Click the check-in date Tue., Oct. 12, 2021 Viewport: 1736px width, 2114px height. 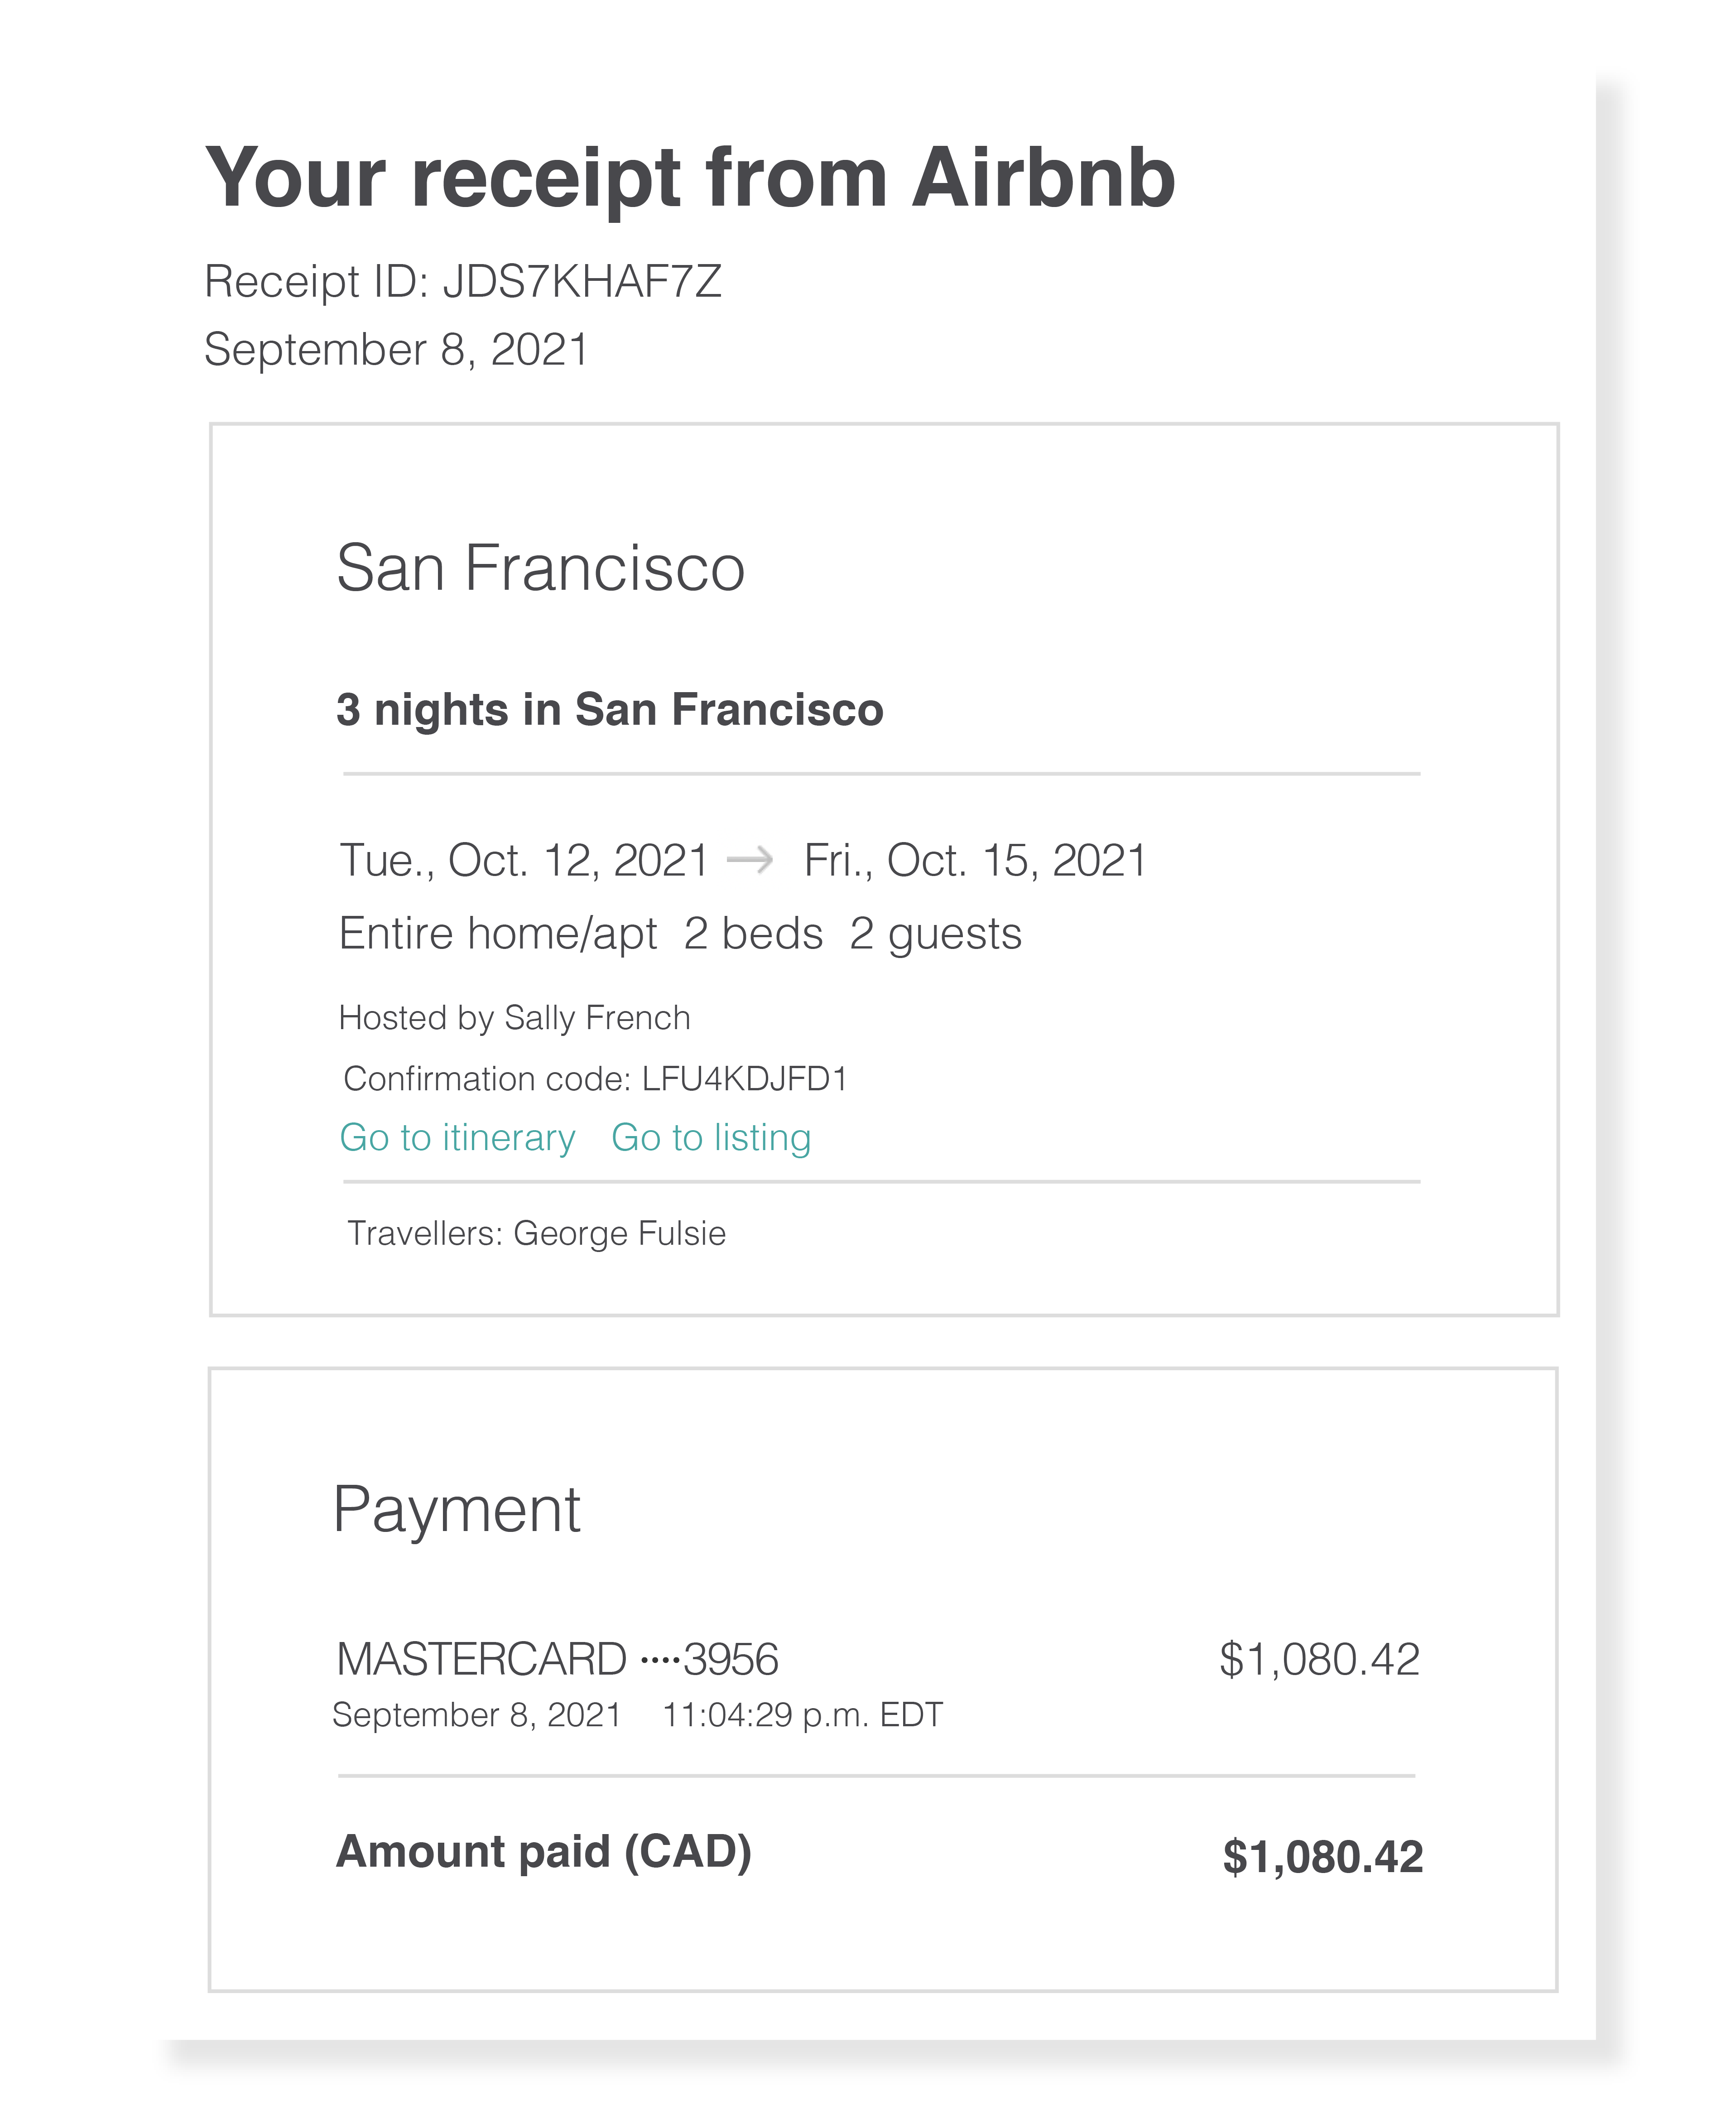(524, 860)
